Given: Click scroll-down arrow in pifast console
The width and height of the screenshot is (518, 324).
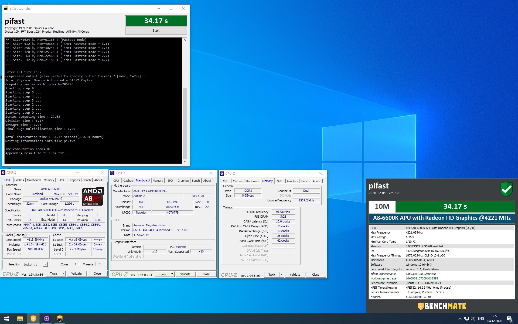Looking at the screenshot, I should 185,161.
